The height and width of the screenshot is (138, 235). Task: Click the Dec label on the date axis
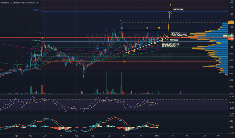click(x=141, y=136)
